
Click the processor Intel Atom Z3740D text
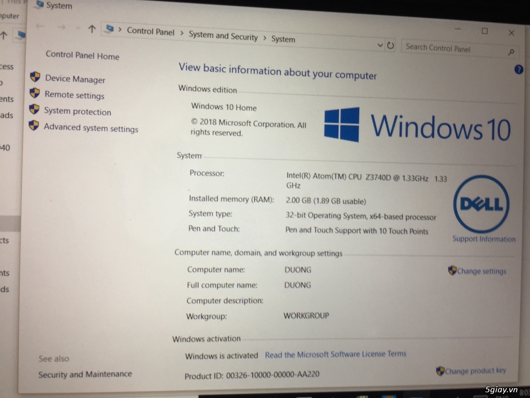(367, 181)
